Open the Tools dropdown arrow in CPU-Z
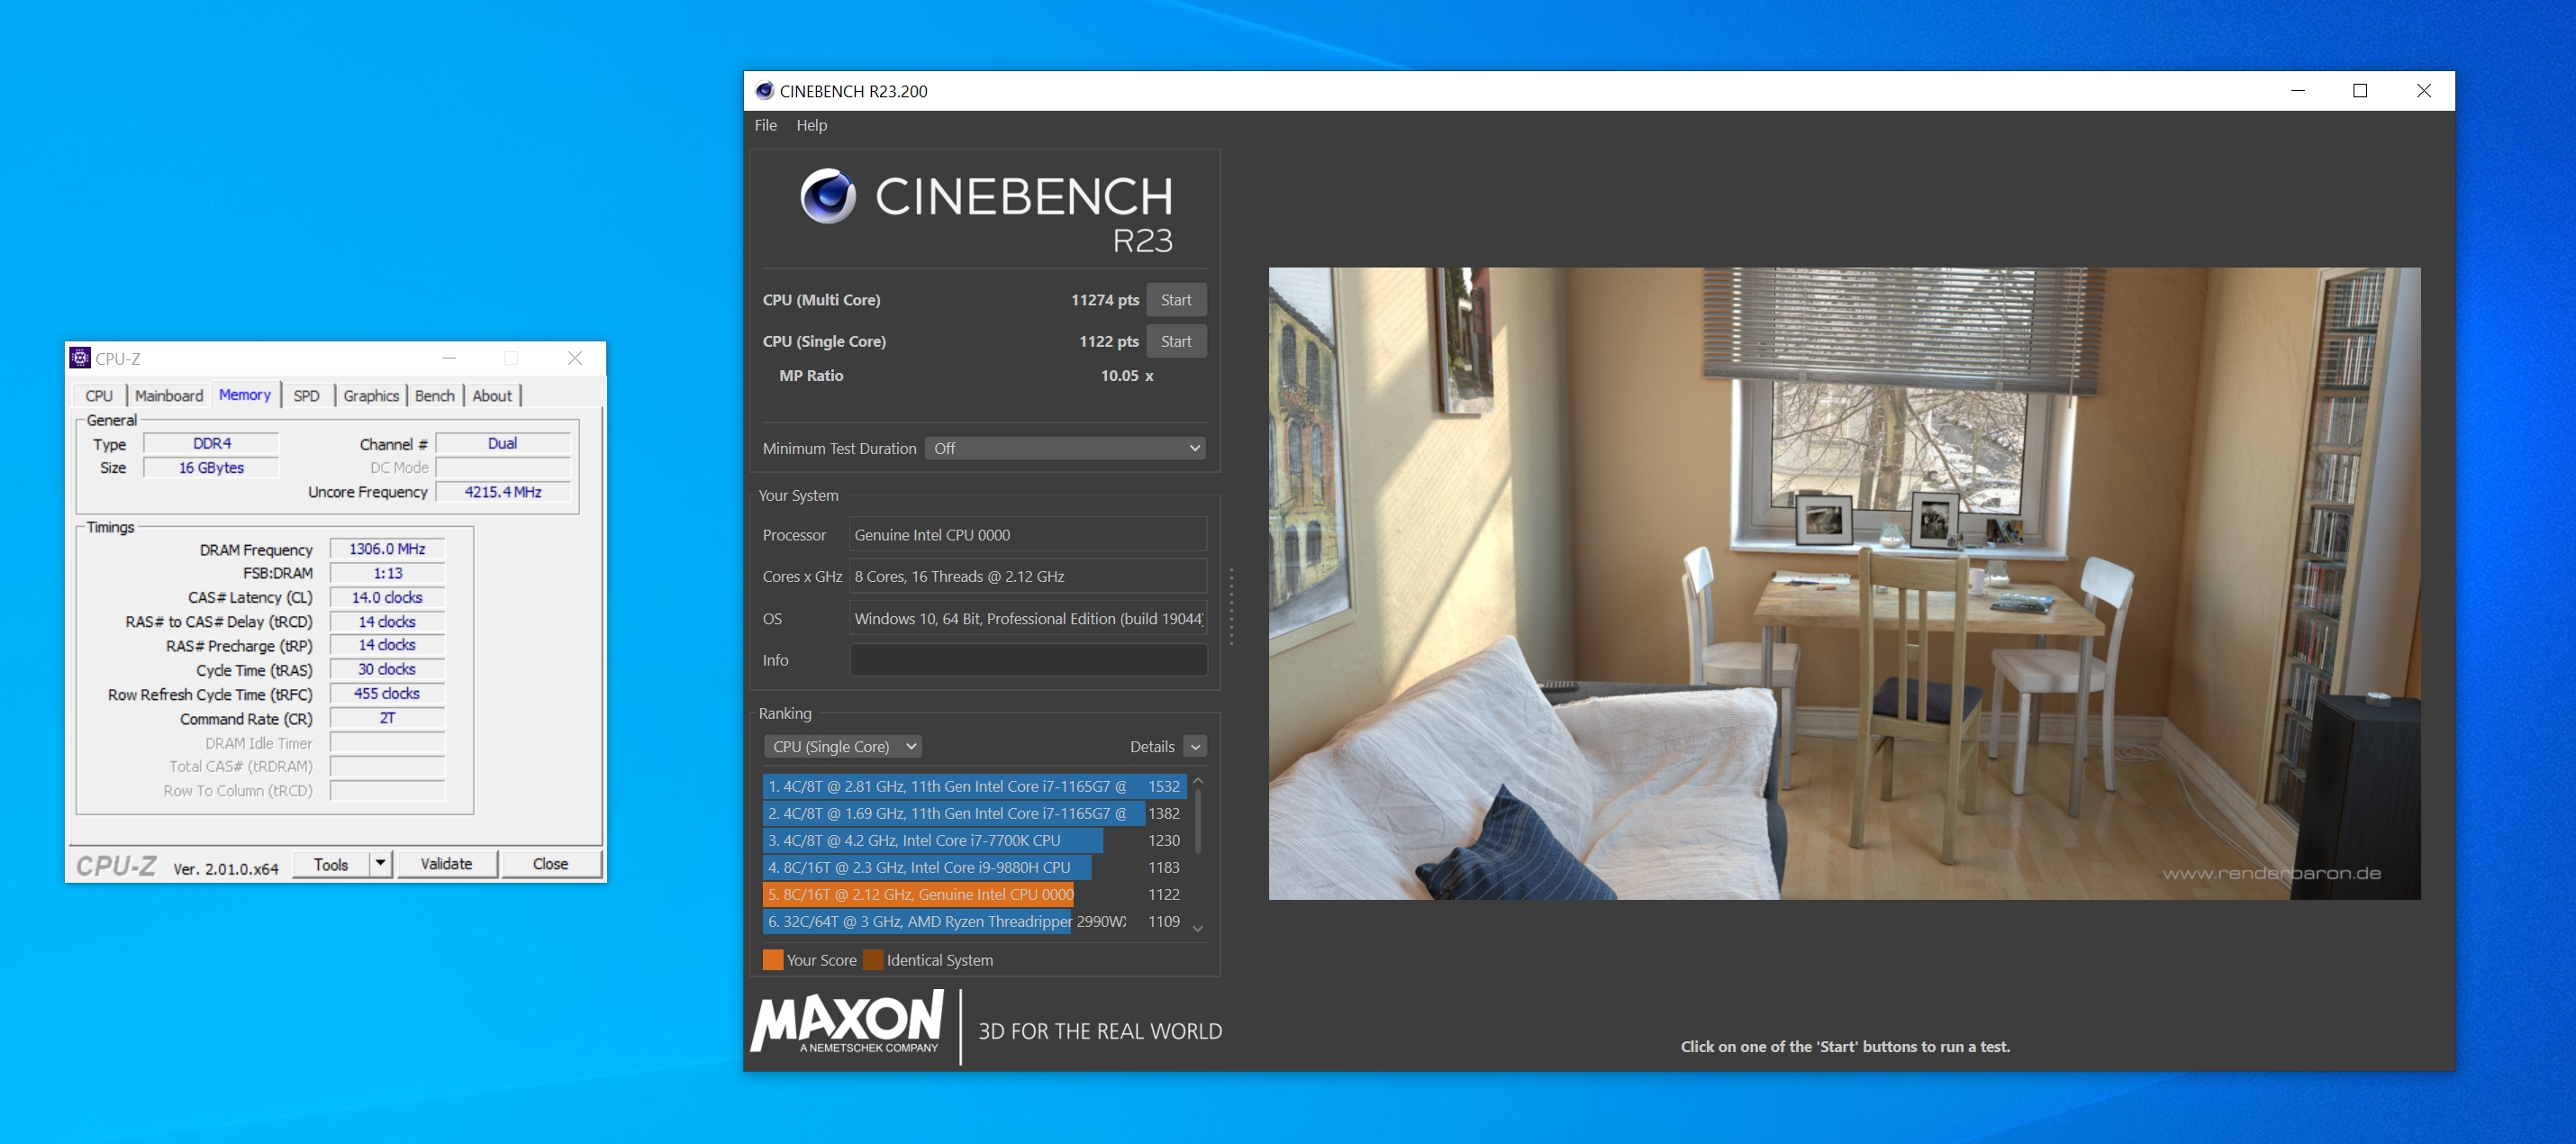The width and height of the screenshot is (2576, 1144). pyautogui.click(x=380, y=863)
